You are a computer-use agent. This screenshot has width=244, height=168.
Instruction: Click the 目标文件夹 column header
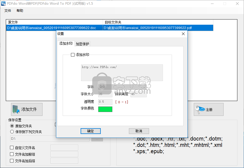click(158, 22)
